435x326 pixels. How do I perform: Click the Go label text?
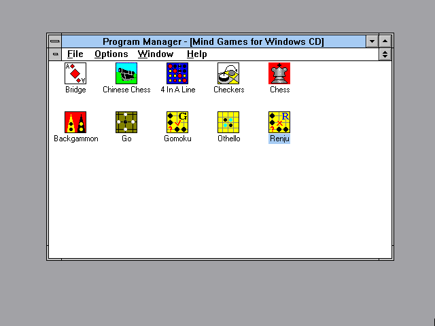pos(126,139)
